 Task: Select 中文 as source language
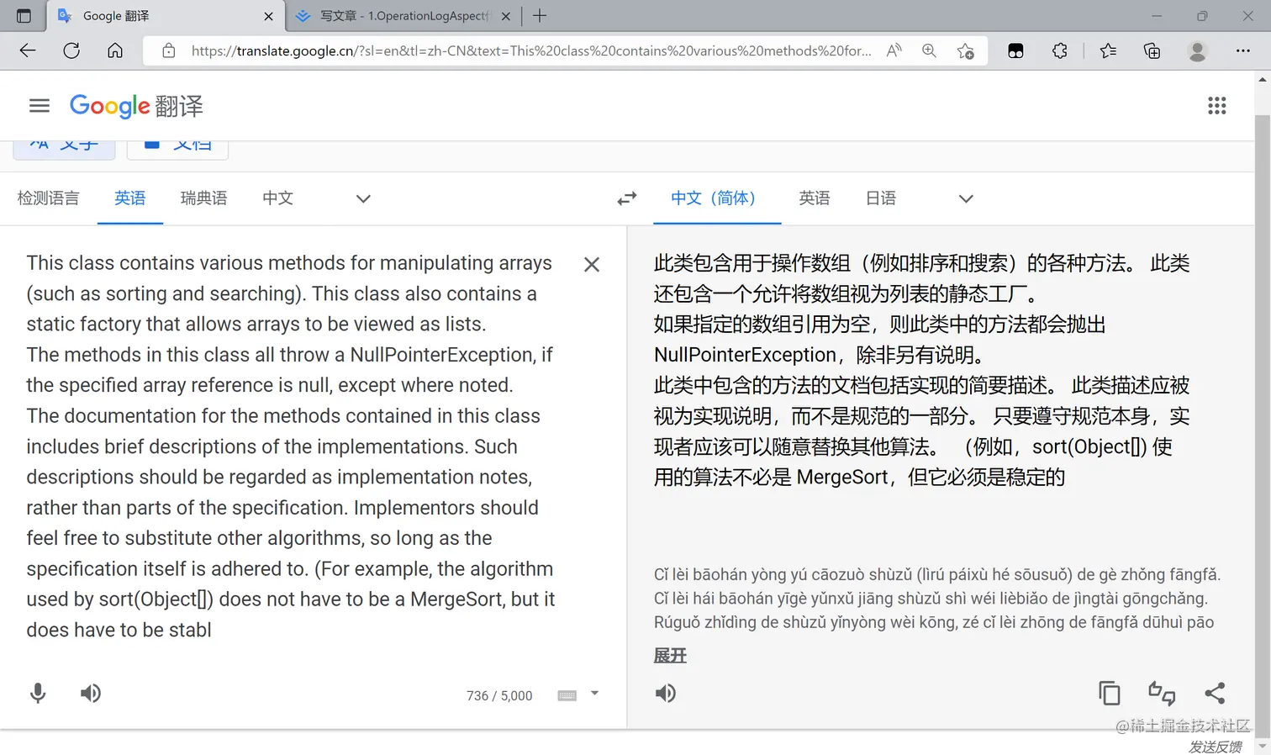277,198
